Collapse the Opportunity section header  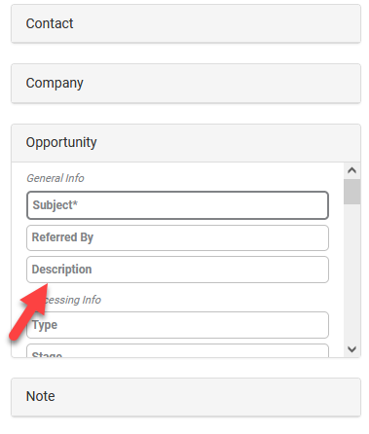186,143
